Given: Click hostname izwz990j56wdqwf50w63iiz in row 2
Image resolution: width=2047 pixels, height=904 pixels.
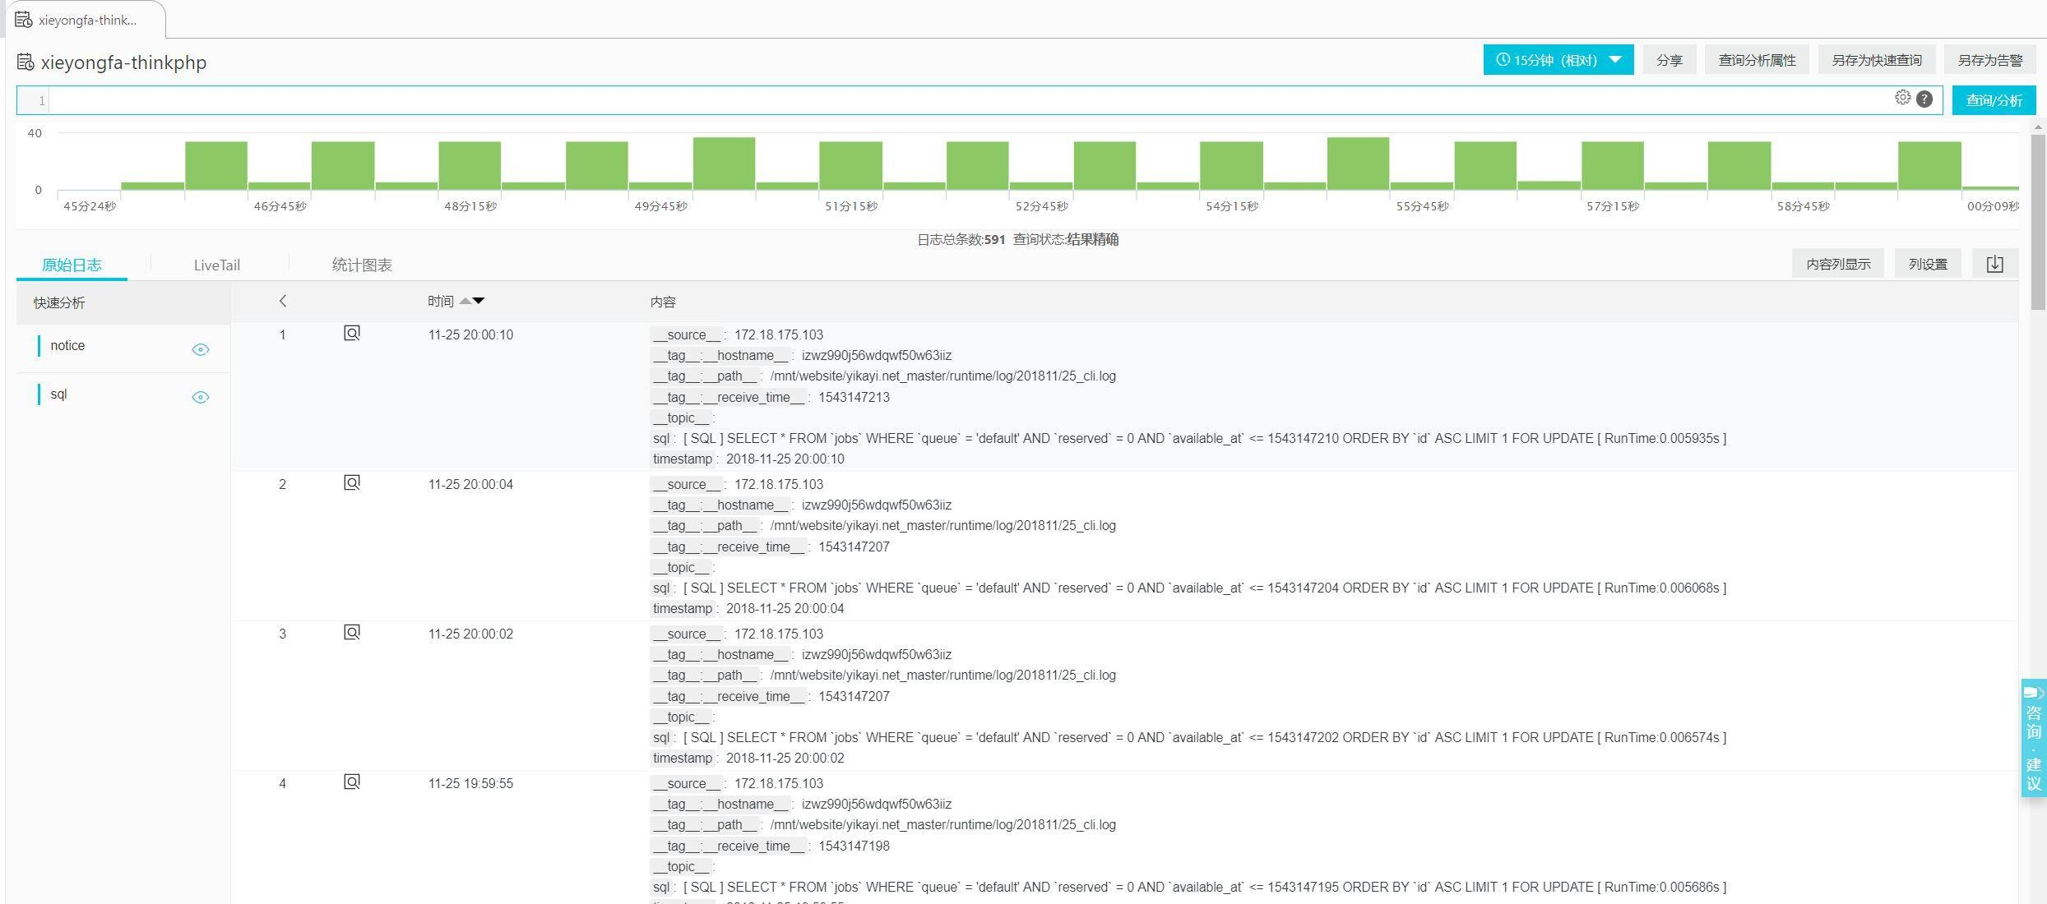Looking at the screenshot, I should 877,505.
